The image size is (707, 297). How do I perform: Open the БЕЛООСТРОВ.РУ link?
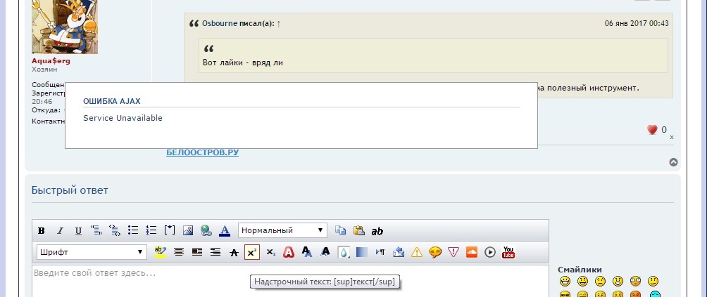click(202, 152)
